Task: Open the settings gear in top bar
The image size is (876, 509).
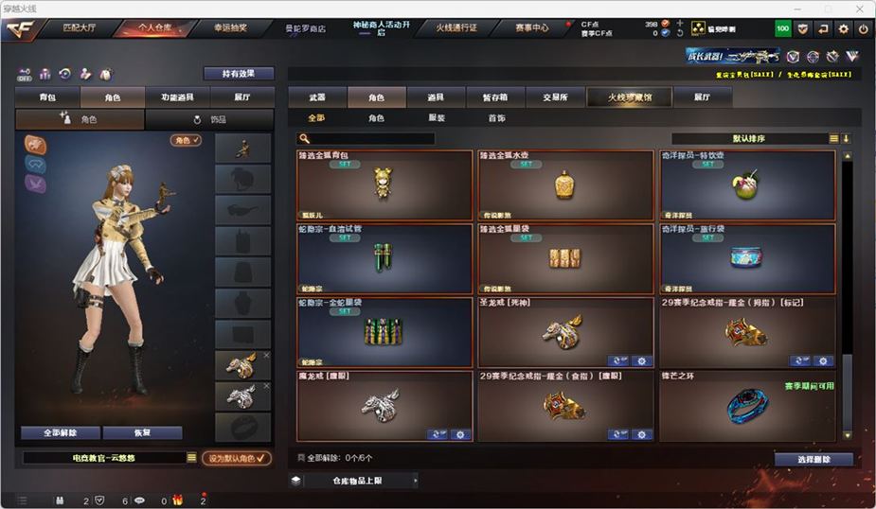Action: [843, 28]
